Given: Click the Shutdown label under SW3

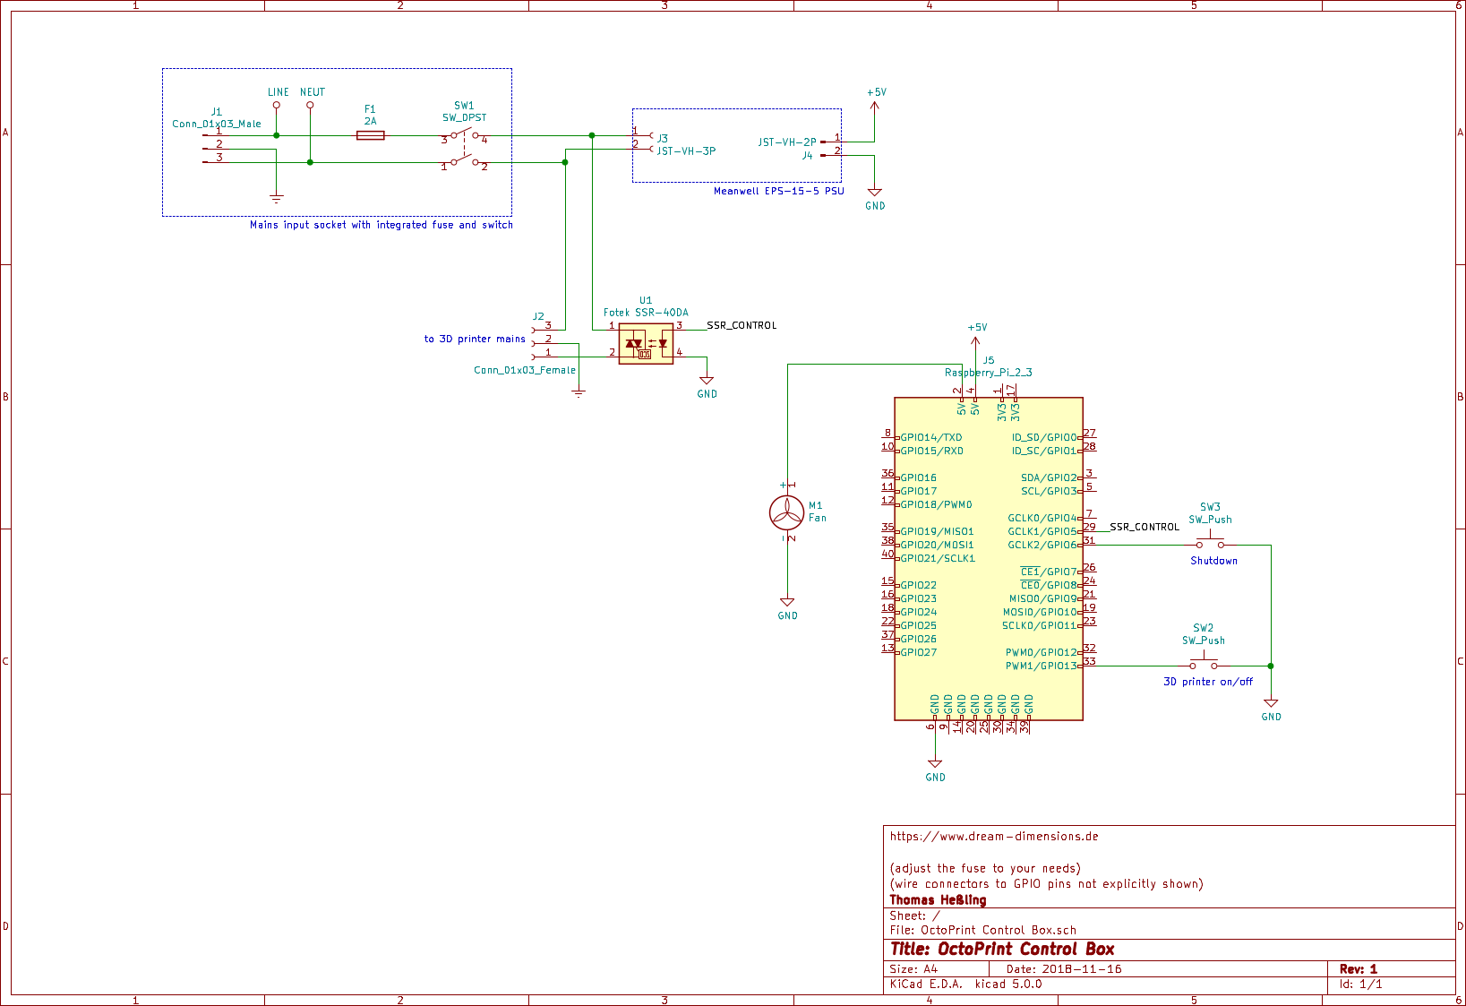Looking at the screenshot, I should (1213, 561).
